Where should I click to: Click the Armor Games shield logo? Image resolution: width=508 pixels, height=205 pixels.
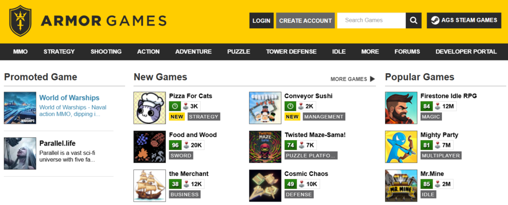coord(20,21)
